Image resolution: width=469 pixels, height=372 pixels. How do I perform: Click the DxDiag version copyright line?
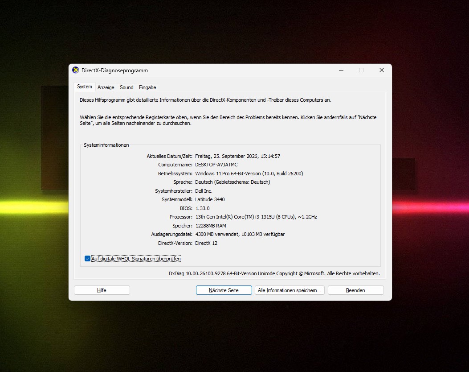point(274,273)
